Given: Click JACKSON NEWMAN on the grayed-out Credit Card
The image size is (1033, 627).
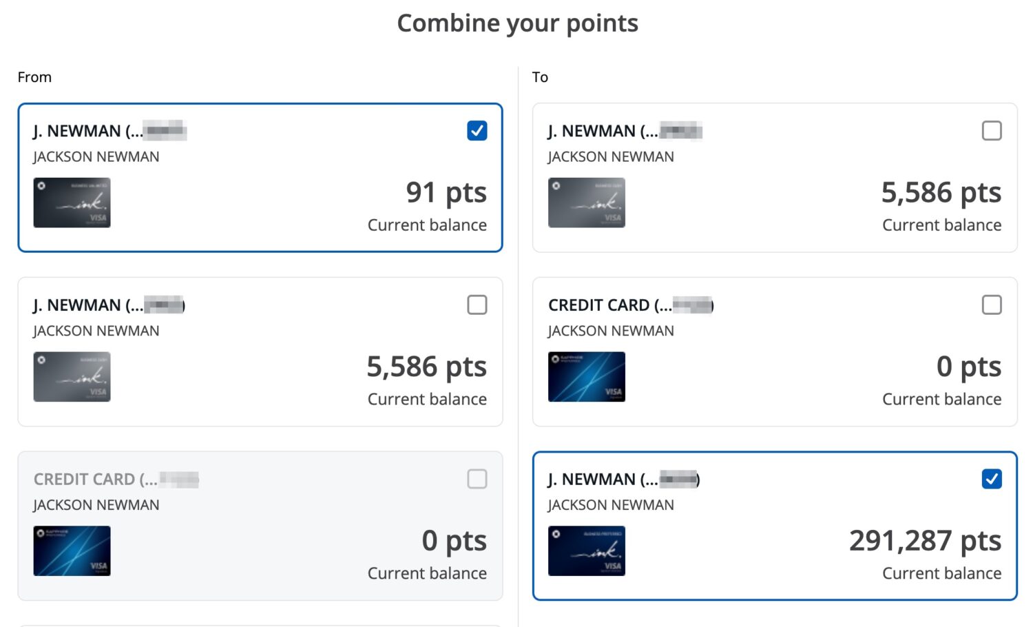Looking at the screenshot, I should (96, 504).
